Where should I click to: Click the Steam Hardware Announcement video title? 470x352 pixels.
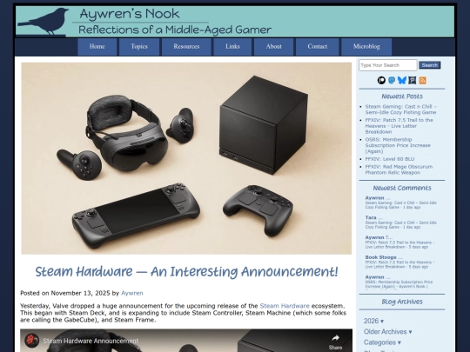pyautogui.click(x=91, y=341)
